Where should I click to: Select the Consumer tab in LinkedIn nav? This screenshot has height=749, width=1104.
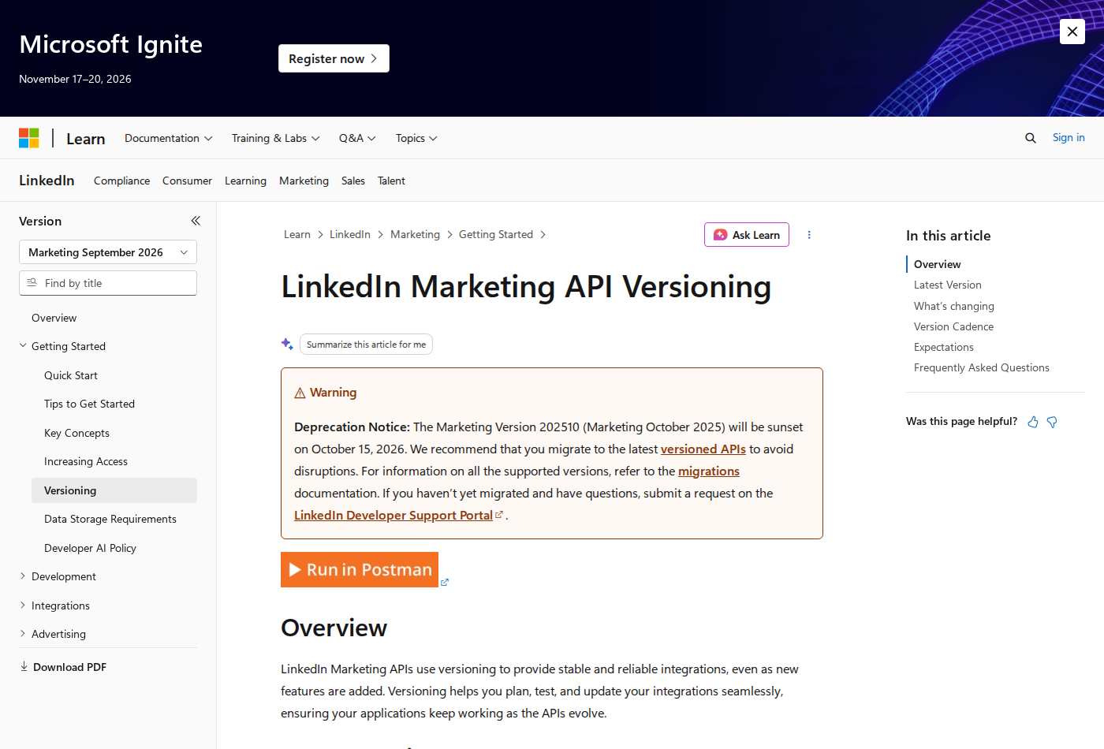187,181
